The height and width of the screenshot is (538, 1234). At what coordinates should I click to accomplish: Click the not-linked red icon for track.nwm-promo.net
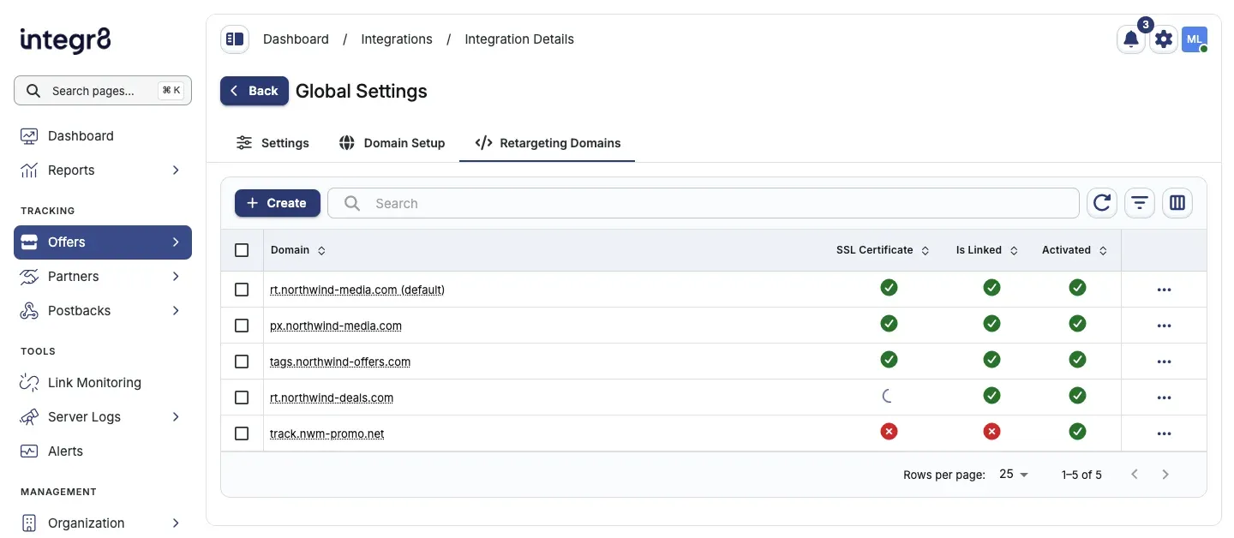coord(991,432)
